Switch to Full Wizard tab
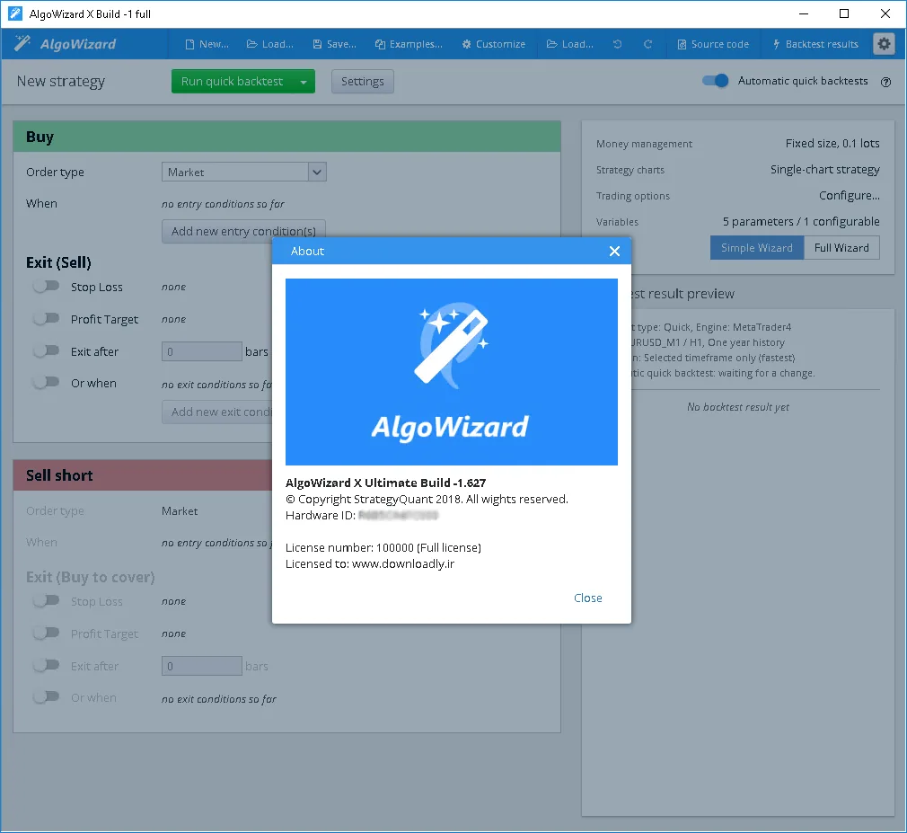The height and width of the screenshot is (833, 907). coord(841,248)
